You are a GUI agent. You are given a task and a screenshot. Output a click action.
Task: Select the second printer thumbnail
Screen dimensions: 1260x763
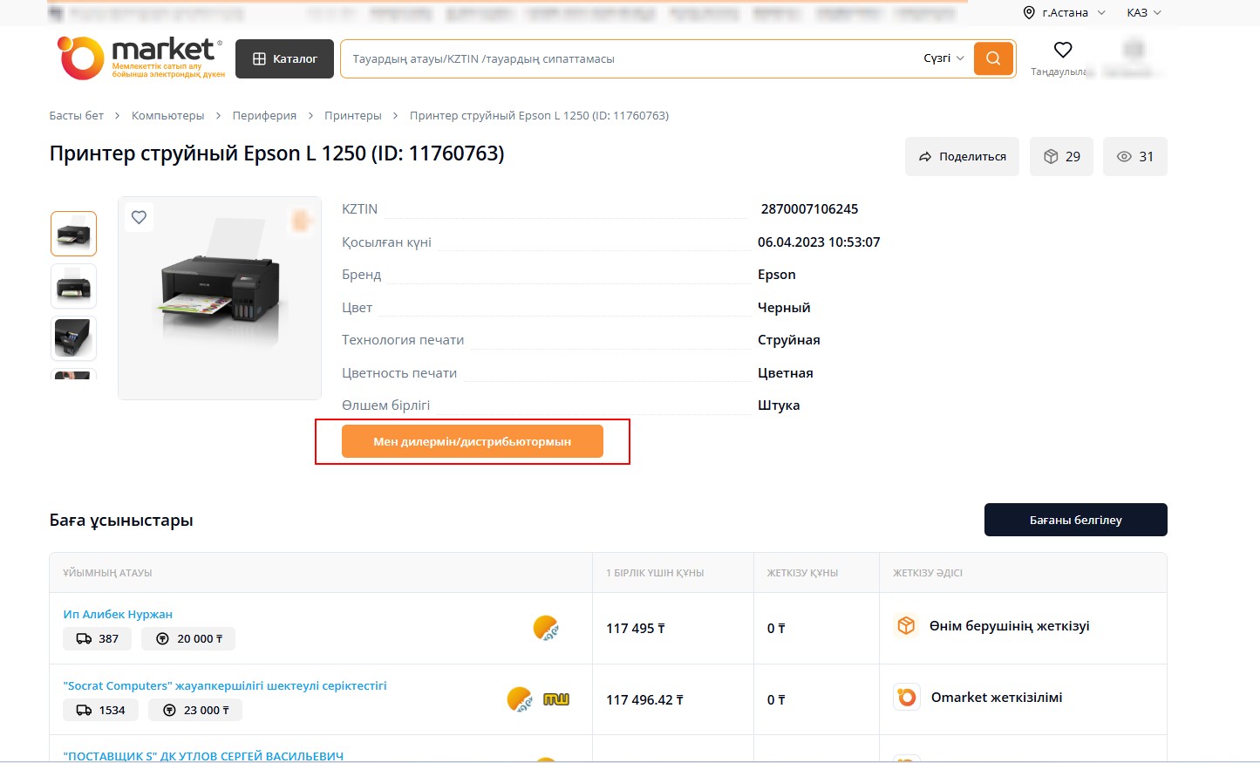(73, 286)
